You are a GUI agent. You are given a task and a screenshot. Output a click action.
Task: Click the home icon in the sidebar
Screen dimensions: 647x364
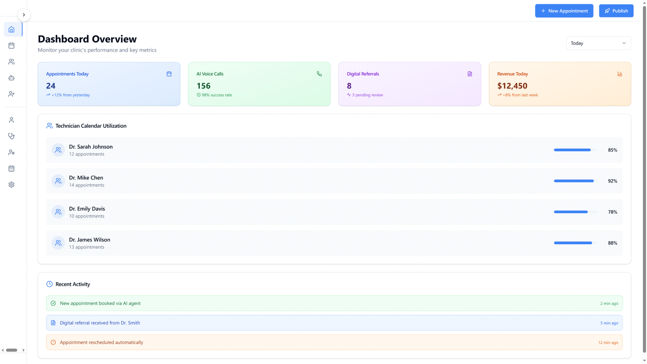point(11,30)
